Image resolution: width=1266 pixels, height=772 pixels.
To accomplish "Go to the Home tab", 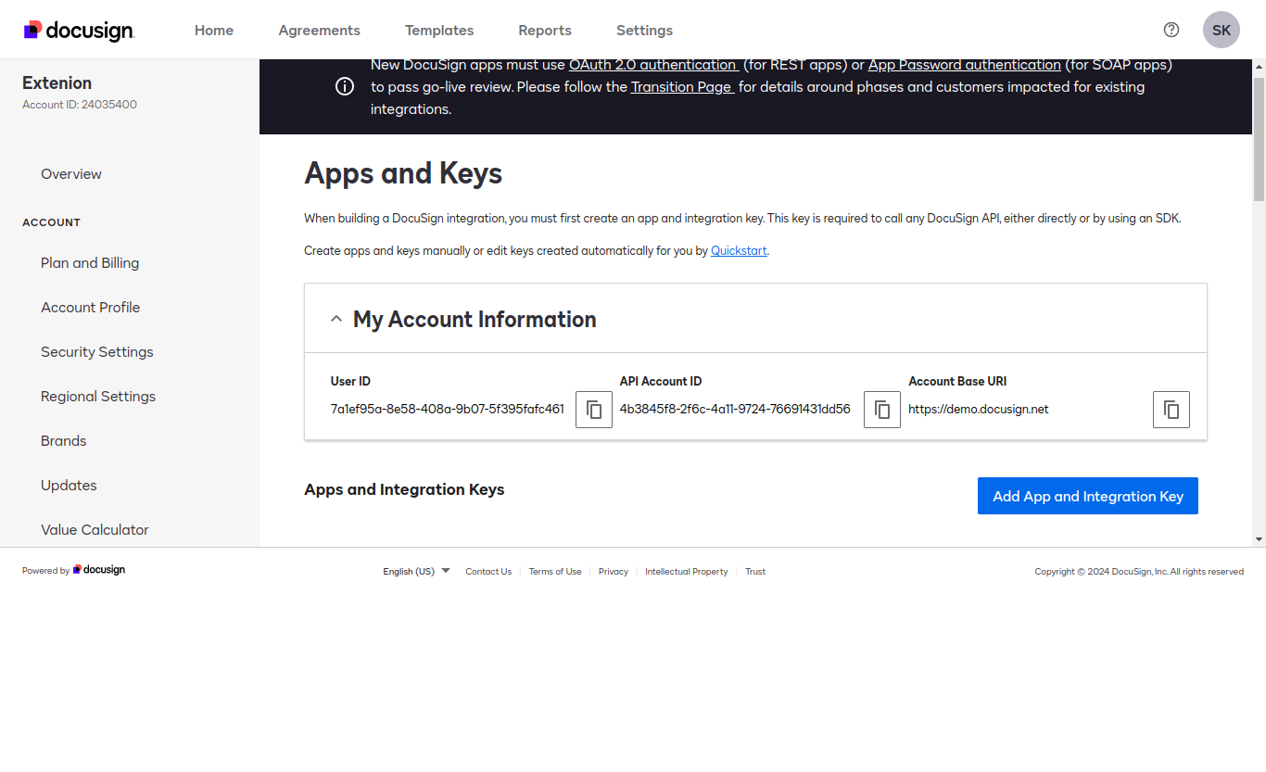I will point(214,31).
